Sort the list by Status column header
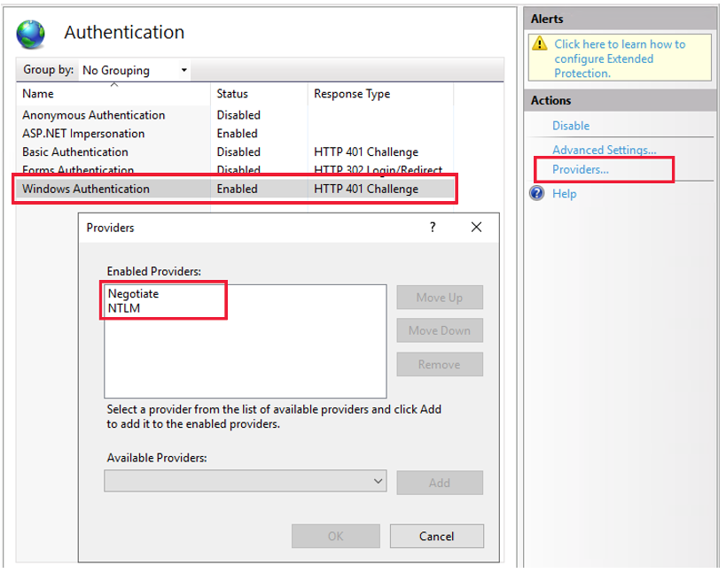The height and width of the screenshot is (573, 726). point(233,93)
